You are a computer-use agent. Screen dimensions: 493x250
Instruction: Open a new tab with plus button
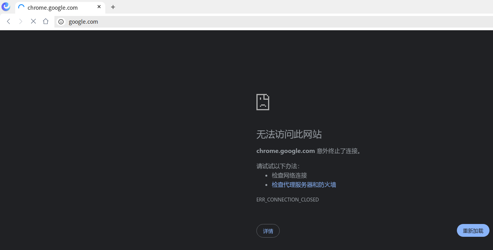(113, 7)
